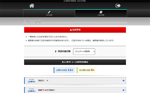The height and width of the screenshot is (93, 150).
Task: Expand diary entry No.413 with plus icon
Action: [x=123, y=90]
